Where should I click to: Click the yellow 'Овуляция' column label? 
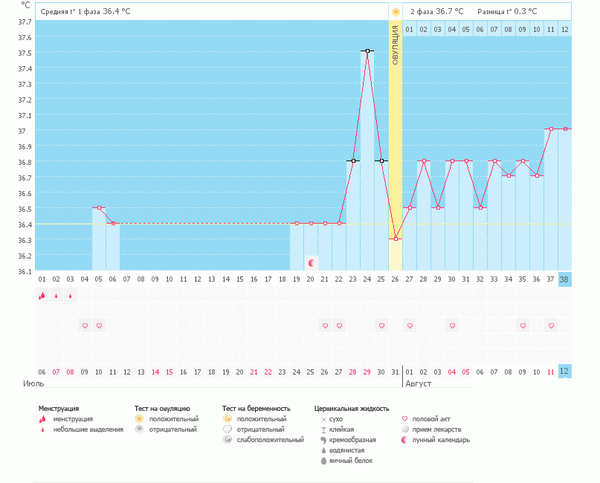click(x=396, y=45)
